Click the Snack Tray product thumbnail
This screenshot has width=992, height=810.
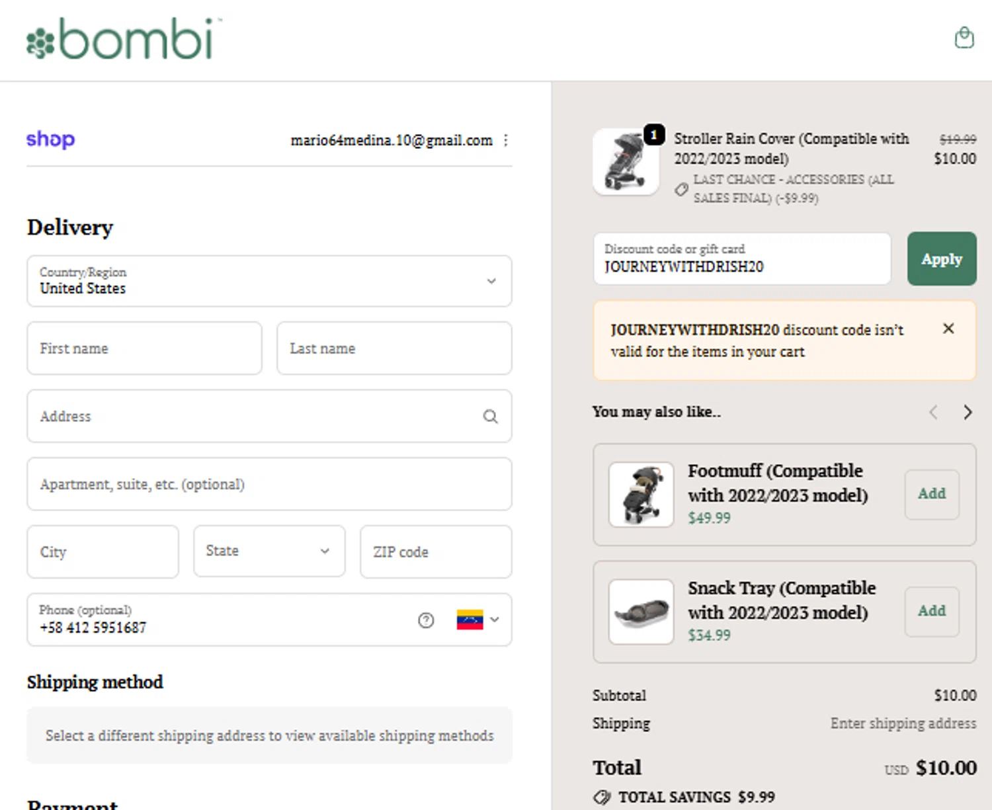641,612
